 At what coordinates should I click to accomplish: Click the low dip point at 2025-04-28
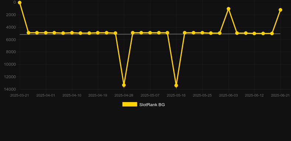tap(124, 85)
